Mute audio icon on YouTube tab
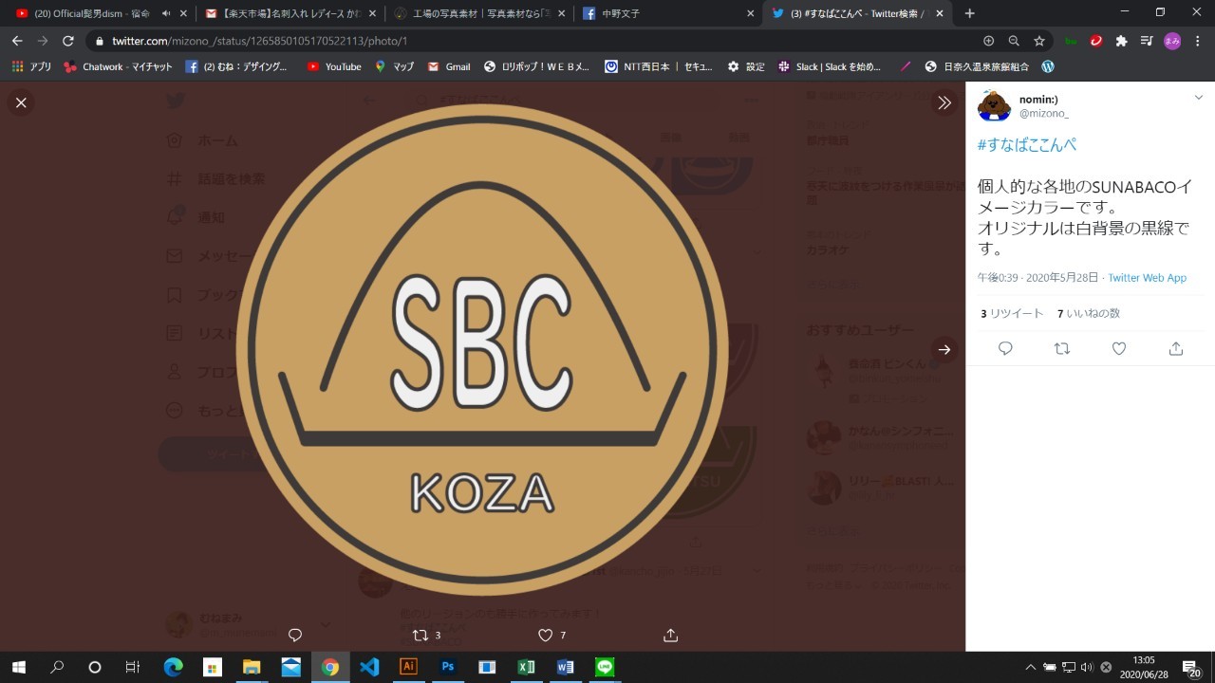The width and height of the screenshot is (1215, 683). 166,13
